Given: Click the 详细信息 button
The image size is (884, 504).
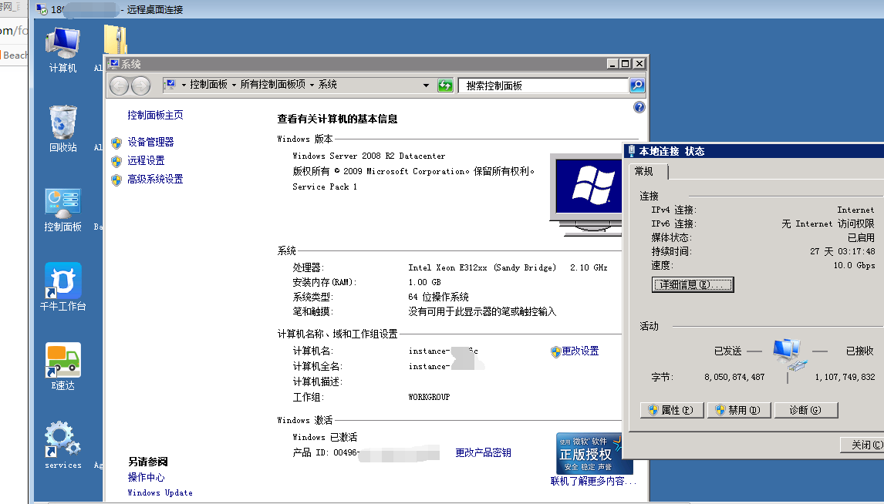Looking at the screenshot, I should (x=693, y=284).
